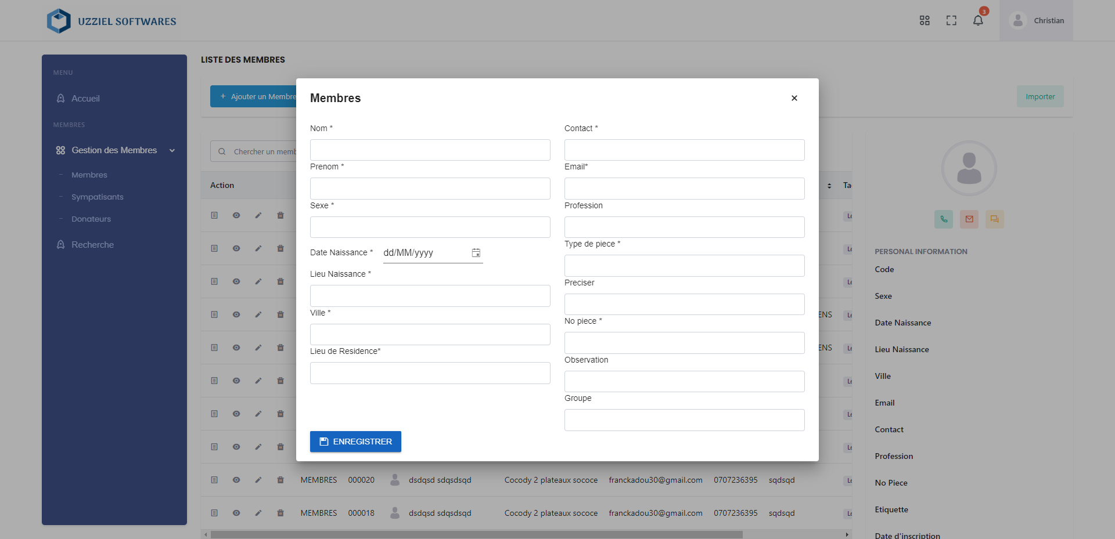Click the Importer button
The image size is (1115, 539).
[1040, 97]
